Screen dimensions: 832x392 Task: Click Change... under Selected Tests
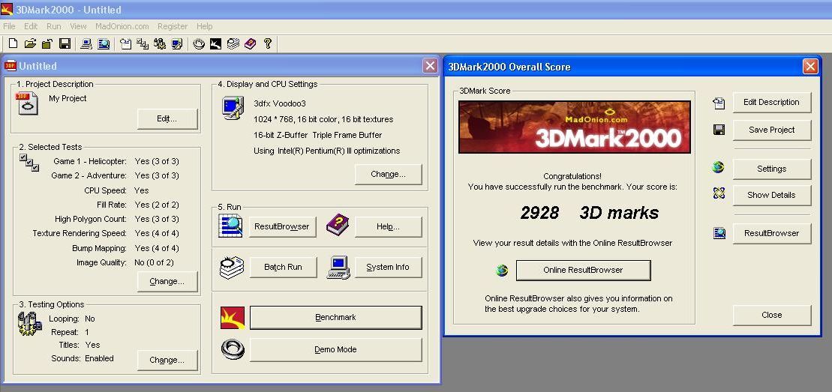pos(167,281)
